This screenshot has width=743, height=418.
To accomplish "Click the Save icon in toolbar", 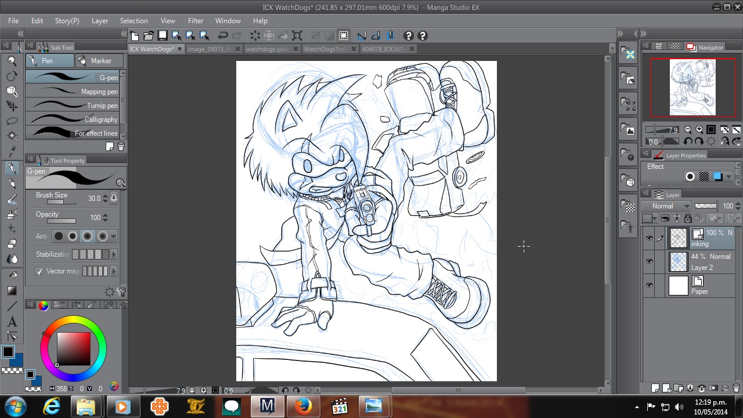I will [x=163, y=35].
